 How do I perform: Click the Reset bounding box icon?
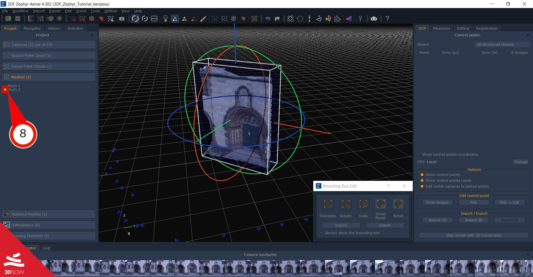398,204
